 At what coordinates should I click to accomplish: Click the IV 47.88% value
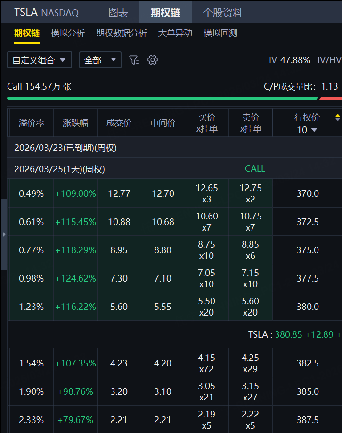[290, 60]
